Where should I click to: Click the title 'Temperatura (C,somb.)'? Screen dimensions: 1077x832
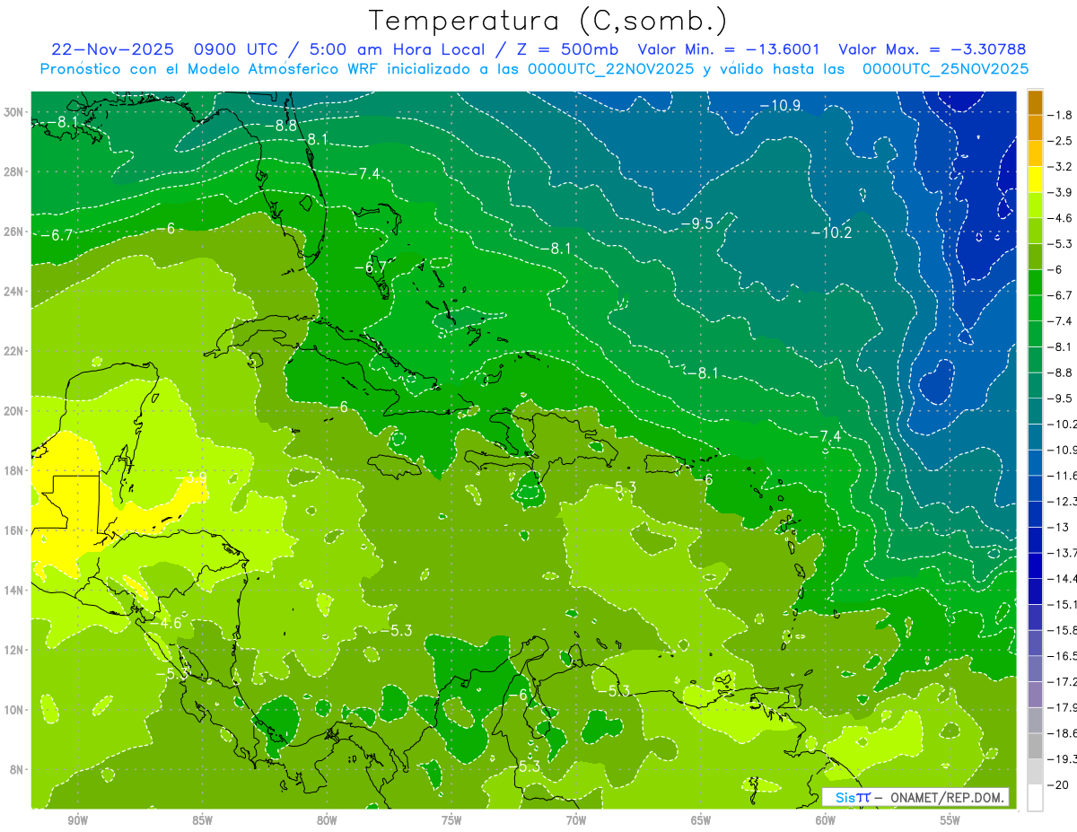point(548,22)
